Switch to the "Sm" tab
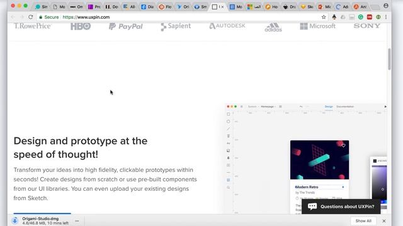The height and width of the screenshot is (226, 403). [x=200, y=7]
